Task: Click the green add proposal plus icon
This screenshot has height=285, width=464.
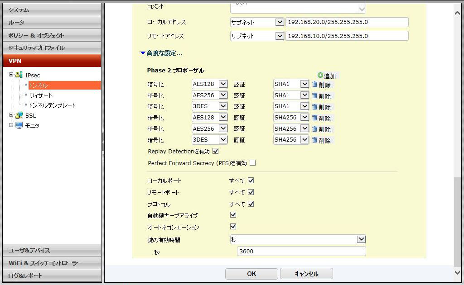Action: pyautogui.click(x=320, y=76)
